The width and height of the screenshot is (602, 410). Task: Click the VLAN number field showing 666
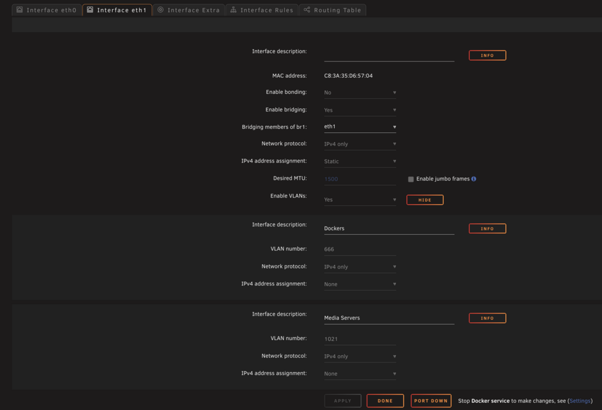360,249
